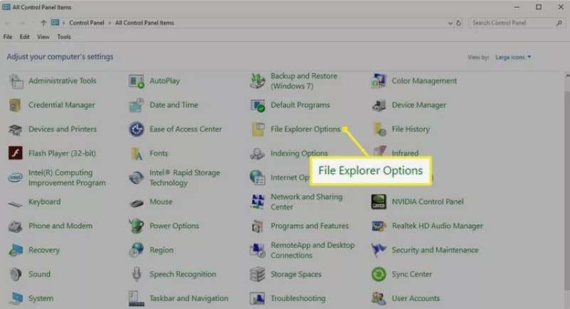Open the File menu

pyautogui.click(x=8, y=37)
